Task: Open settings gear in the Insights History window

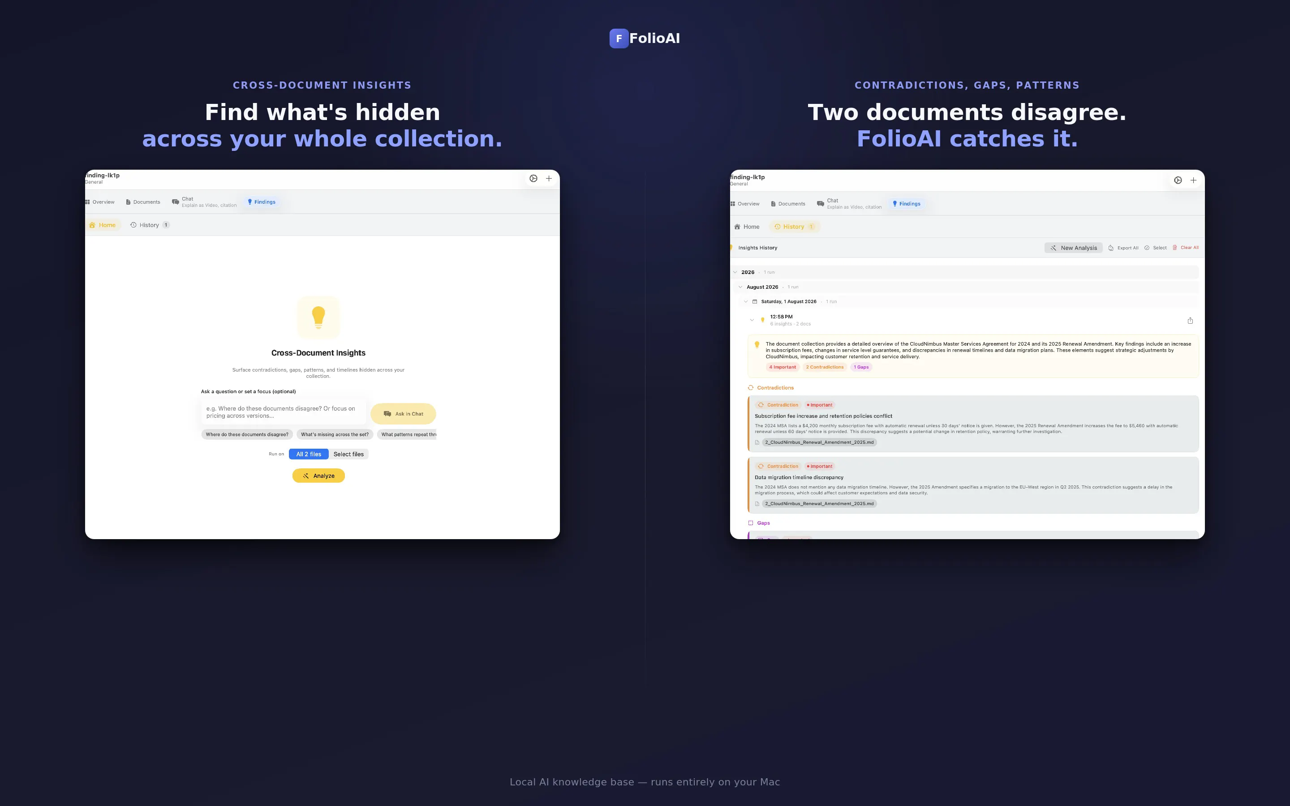Action: pos(1178,180)
